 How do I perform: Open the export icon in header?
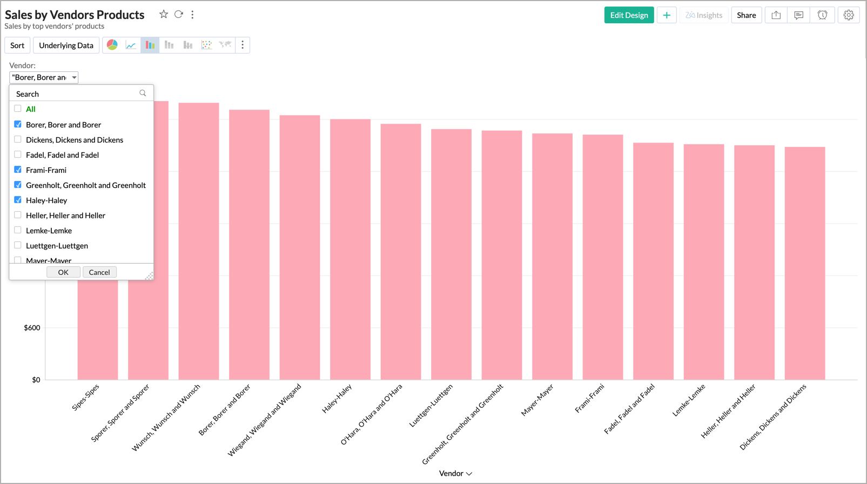click(x=776, y=15)
